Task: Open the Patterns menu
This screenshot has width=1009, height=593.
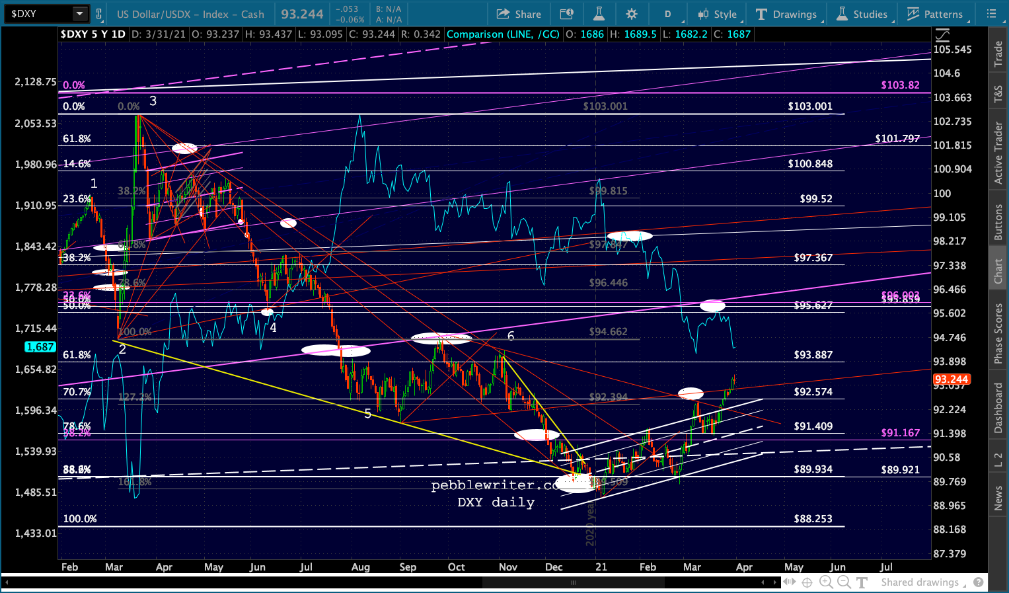Action: click(x=935, y=14)
